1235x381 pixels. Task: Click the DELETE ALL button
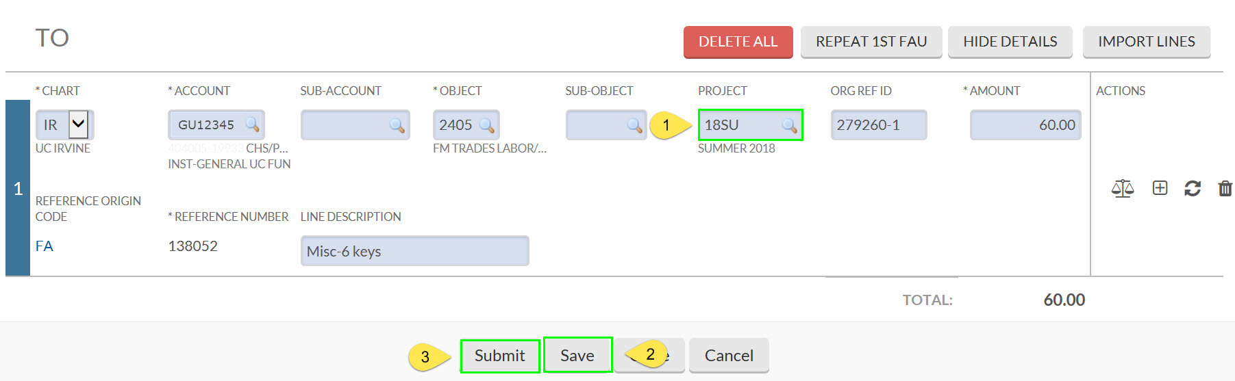[738, 42]
